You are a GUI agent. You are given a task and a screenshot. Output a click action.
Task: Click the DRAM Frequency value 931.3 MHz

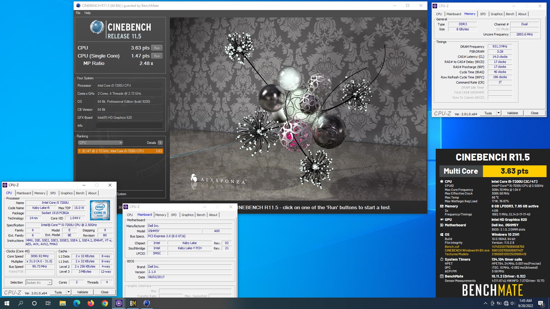tap(500, 46)
